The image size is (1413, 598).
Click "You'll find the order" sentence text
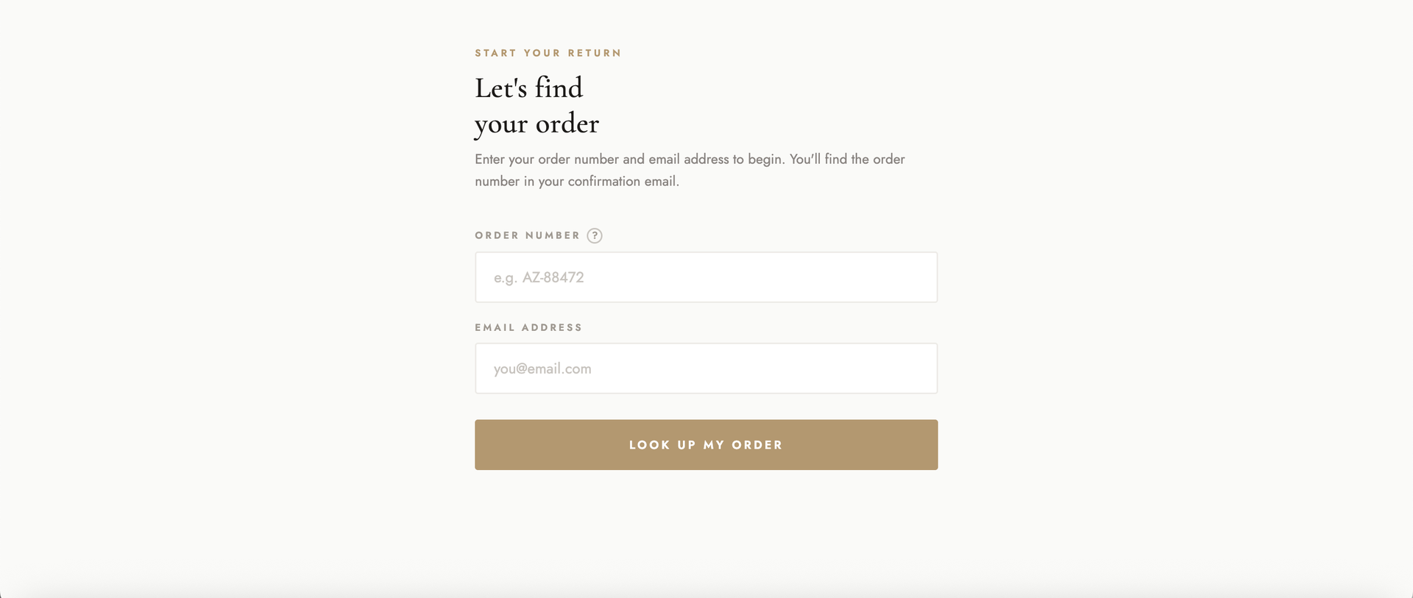click(x=847, y=159)
